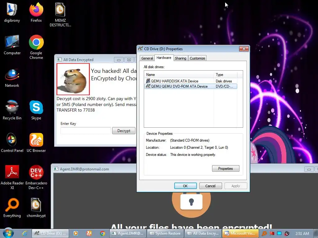Image resolution: width=318 pixels, height=238 pixels.
Task: Switch to the Sharing tab
Action: point(180,58)
